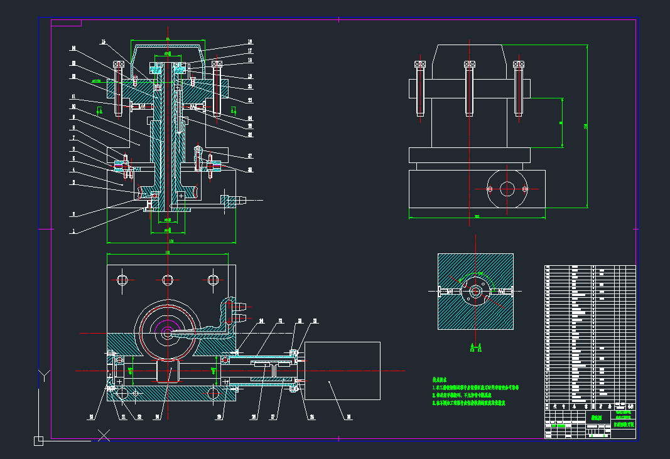Click the middle bolt hole in the plan view
This screenshot has width=670, height=459.
point(167,279)
